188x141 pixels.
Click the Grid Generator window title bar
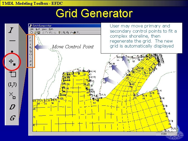point(65,26)
